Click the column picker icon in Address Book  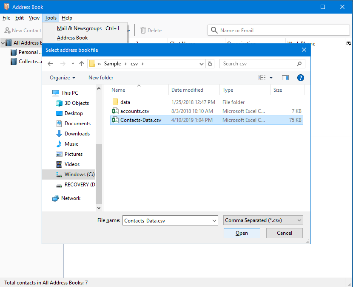point(348,43)
